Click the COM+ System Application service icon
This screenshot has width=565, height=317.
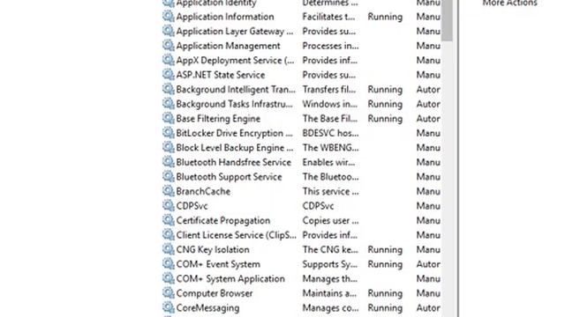[169, 278]
